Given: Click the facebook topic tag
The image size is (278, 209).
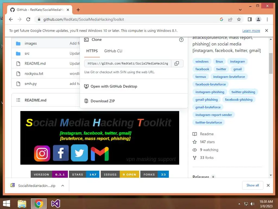Looking at the screenshot, I should coord(202,69).
